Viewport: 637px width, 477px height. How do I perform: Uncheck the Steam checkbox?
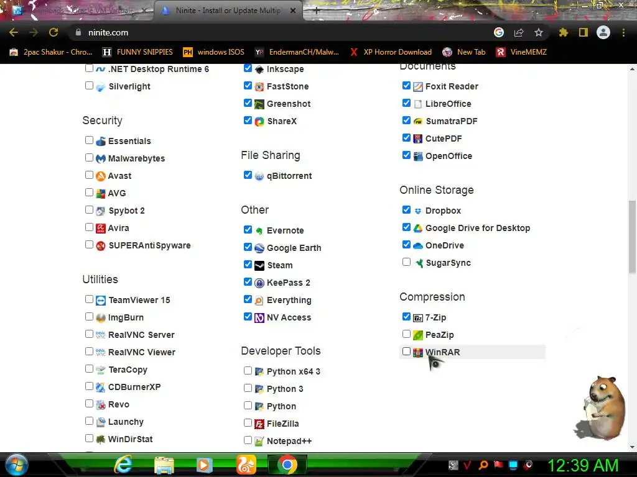(x=248, y=265)
